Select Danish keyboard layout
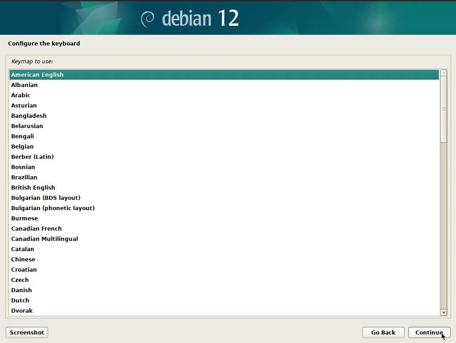This screenshot has height=343, width=456. [21, 290]
